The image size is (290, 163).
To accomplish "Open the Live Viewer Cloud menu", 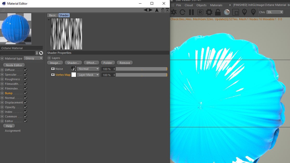I will pyautogui.click(x=189, y=5).
